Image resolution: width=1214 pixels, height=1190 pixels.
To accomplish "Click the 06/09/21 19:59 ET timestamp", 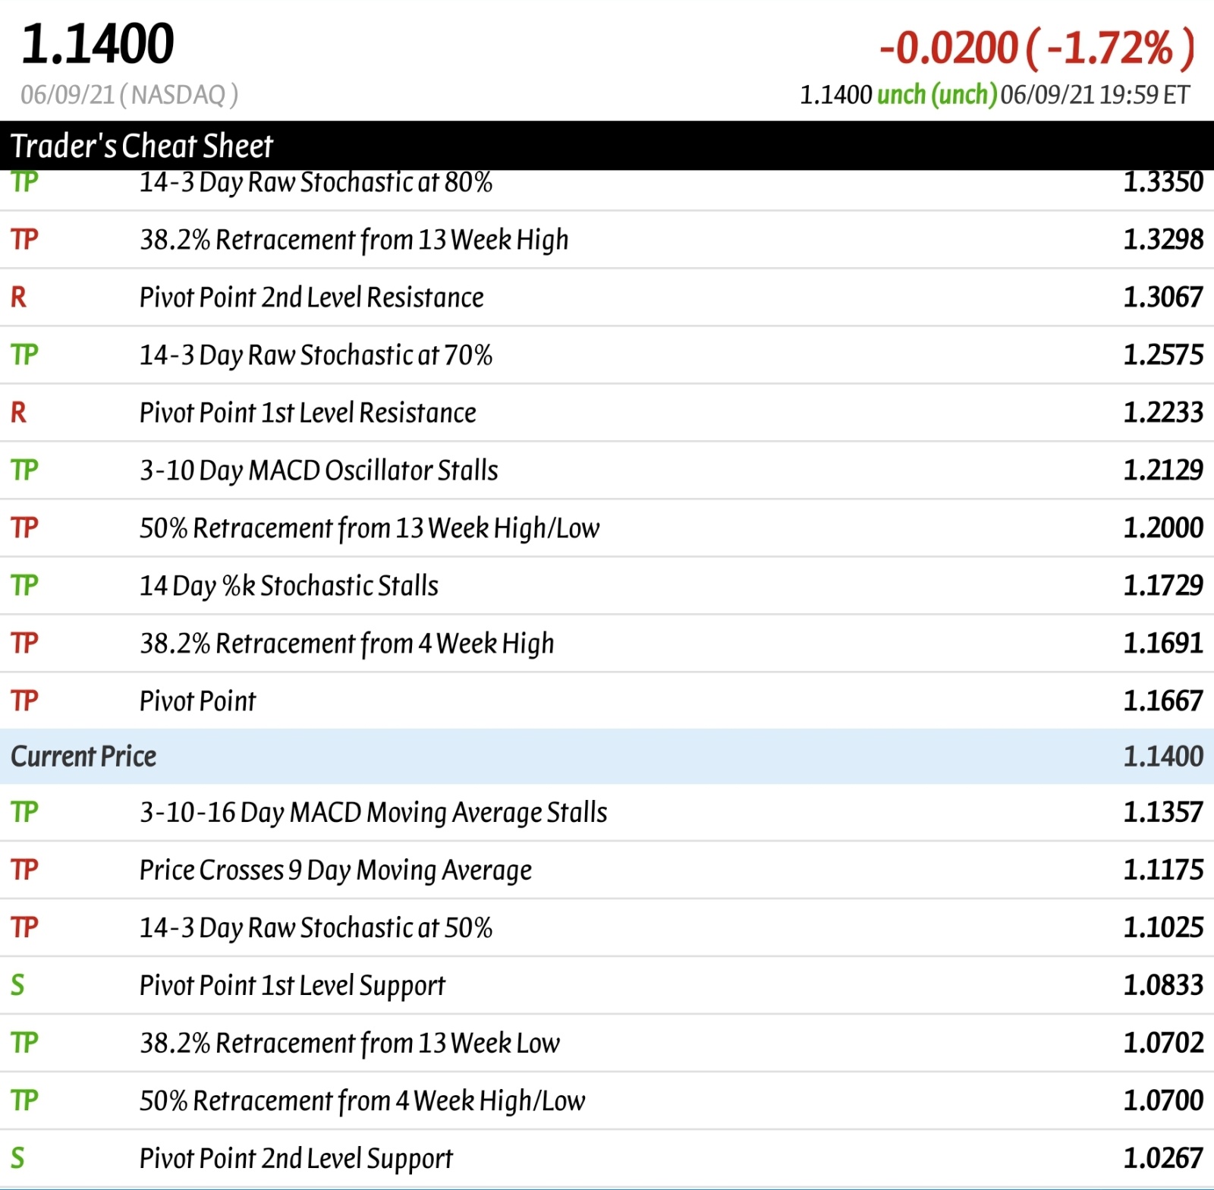I will (1095, 95).
